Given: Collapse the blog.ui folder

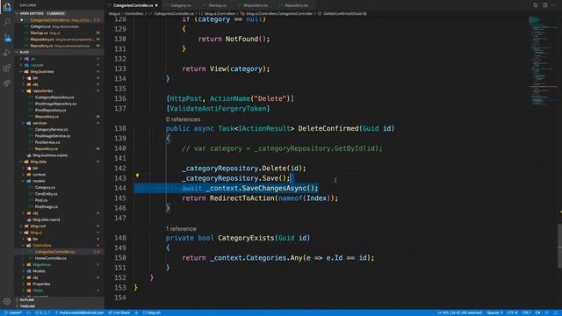Looking at the screenshot, I should coord(59,233).
